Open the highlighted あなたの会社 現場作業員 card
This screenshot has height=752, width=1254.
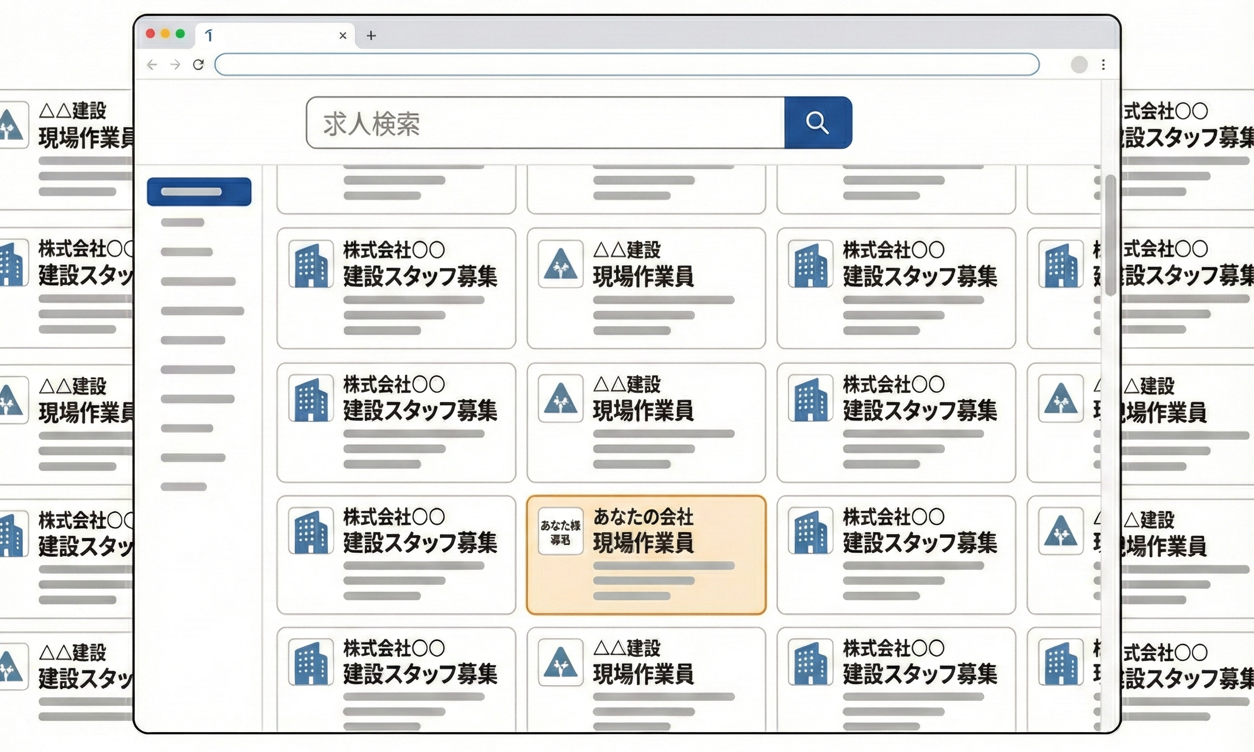coord(646,555)
